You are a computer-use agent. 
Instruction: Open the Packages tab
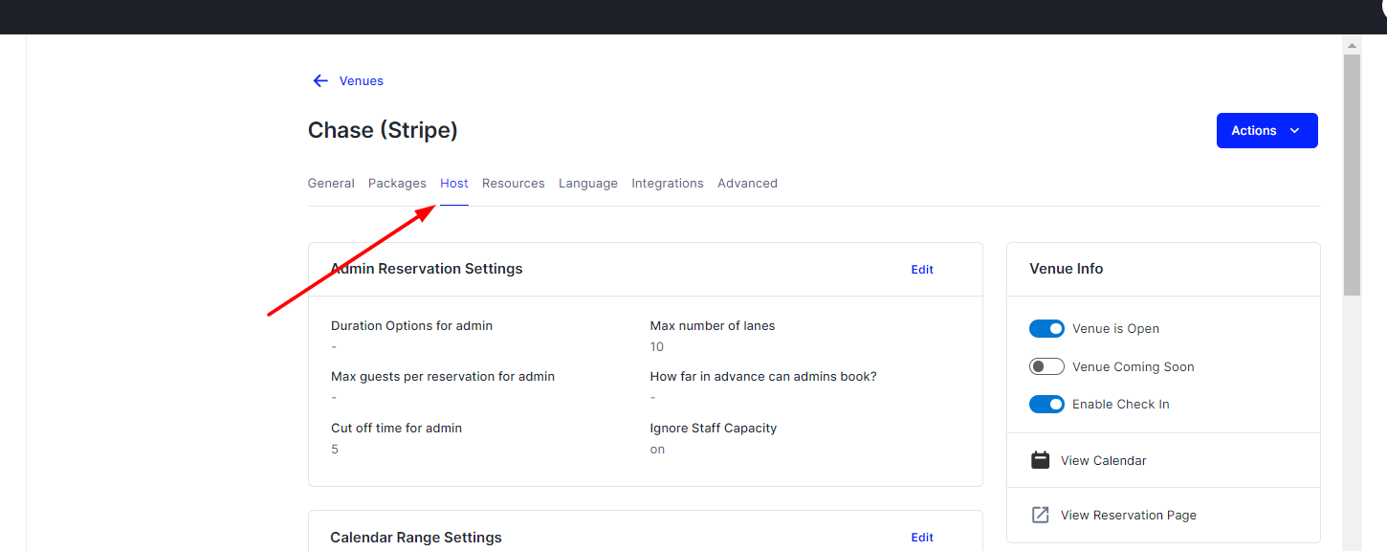point(397,184)
